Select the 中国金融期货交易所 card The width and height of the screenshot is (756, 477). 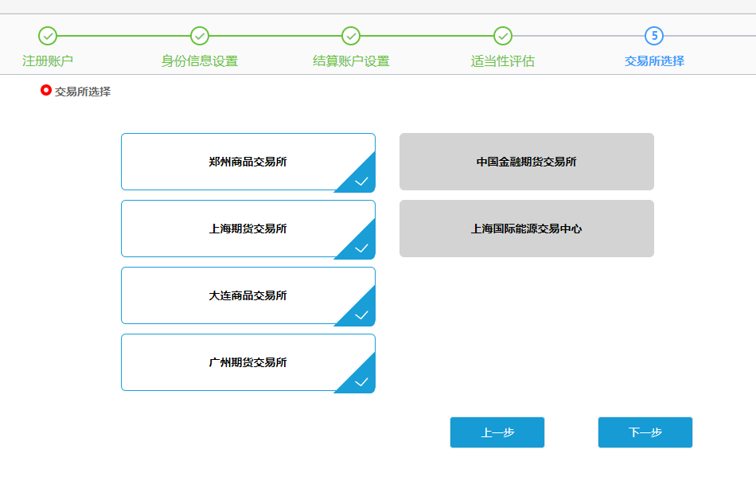pos(527,162)
